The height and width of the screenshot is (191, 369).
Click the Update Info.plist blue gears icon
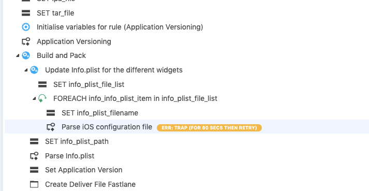pyautogui.click(x=34, y=70)
